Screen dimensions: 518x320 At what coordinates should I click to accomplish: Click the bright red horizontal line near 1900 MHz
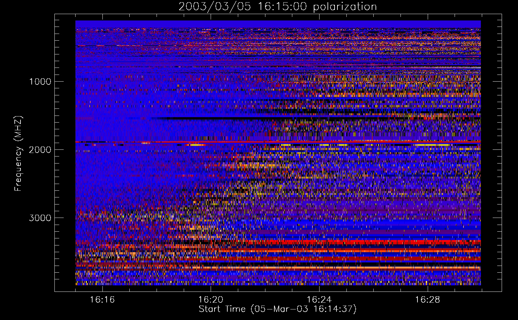(x=278, y=141)
